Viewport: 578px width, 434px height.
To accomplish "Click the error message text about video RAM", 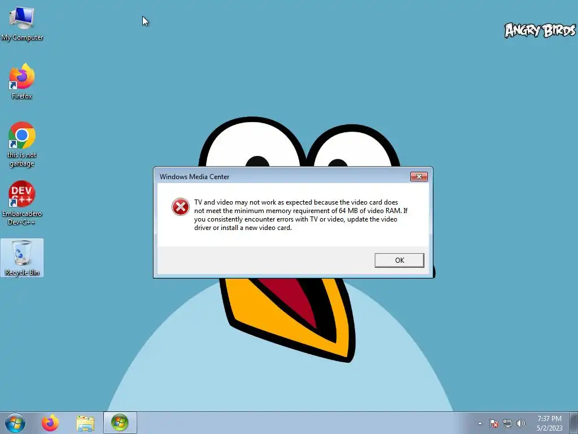I will tap(301, 215).
